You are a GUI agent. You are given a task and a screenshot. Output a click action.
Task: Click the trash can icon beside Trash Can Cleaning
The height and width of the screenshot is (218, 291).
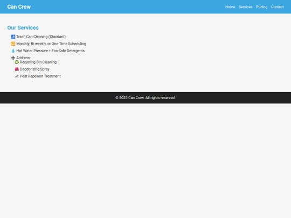click(13, 37)
